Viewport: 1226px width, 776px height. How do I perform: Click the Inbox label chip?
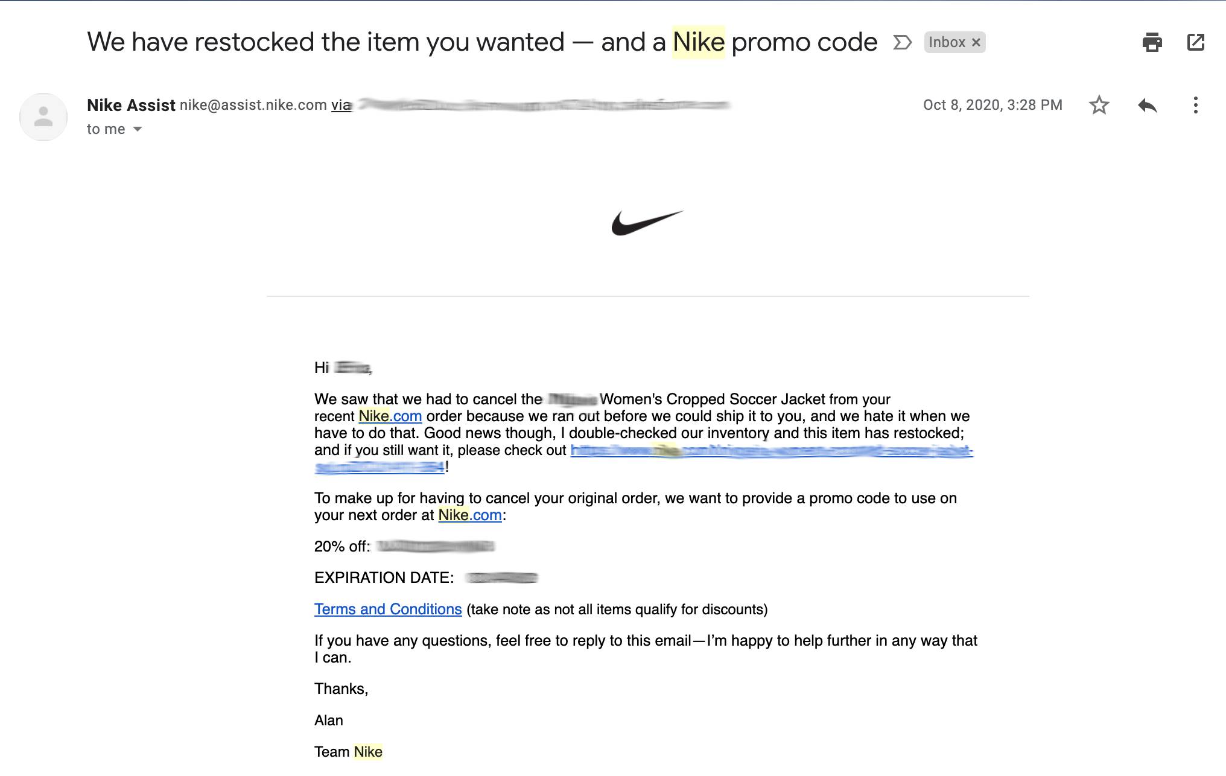(947, 42)
